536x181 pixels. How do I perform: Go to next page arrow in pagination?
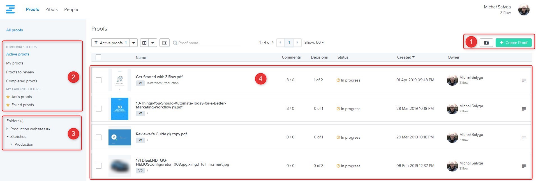[297, 43]
